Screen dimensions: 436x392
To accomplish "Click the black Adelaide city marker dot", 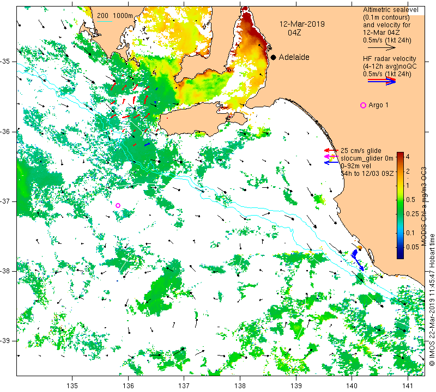I will point(274,57).
